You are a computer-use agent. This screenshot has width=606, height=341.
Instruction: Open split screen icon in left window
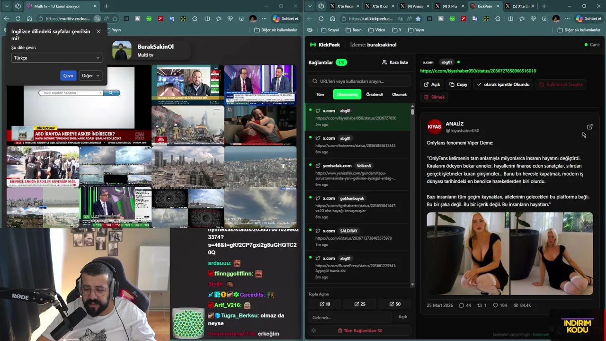pos(207,18)
